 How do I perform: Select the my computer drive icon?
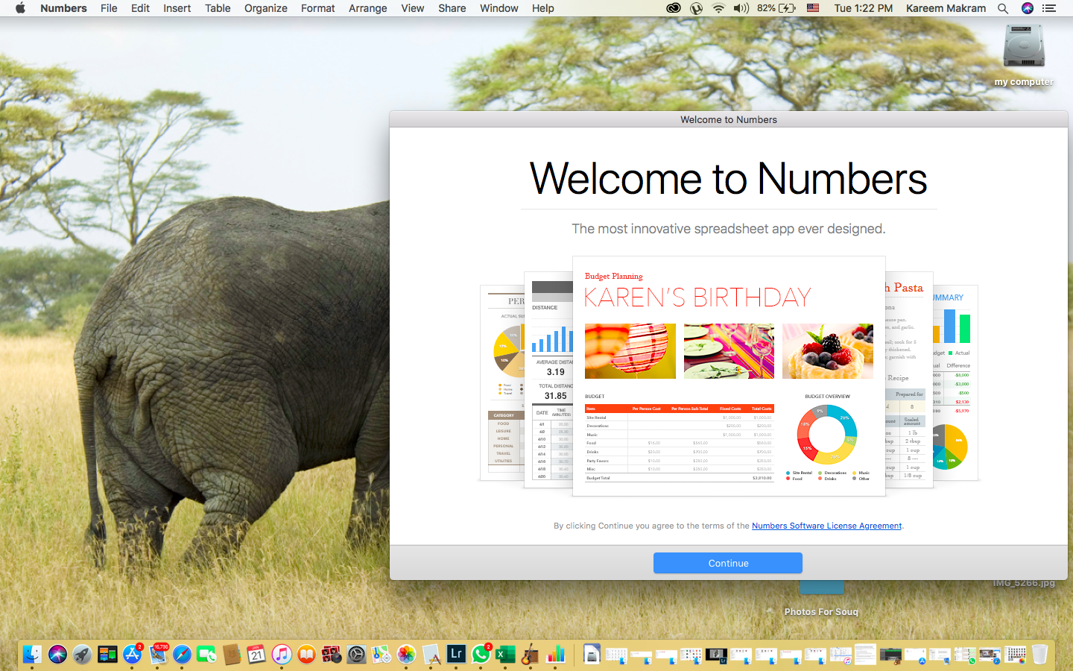click(x=1024, y=48)
